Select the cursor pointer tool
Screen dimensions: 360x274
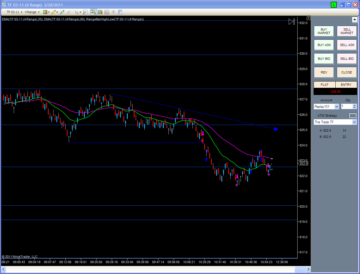pyautogui.click(x=76, y=12)
